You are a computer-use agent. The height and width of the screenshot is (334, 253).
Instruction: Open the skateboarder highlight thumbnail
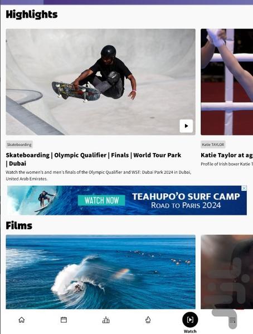(100, 82)
